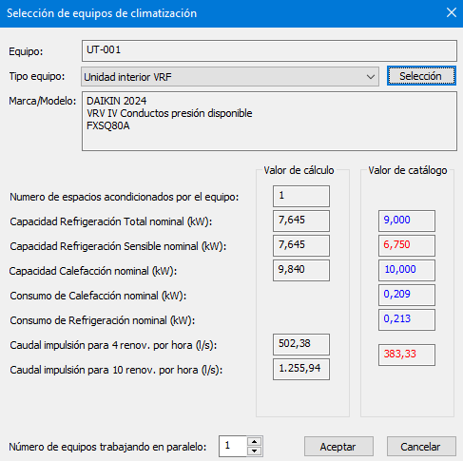Focus the Equipo name field UT-001
The height and width of the screenshot is (461, 463).
coord(269,50)
